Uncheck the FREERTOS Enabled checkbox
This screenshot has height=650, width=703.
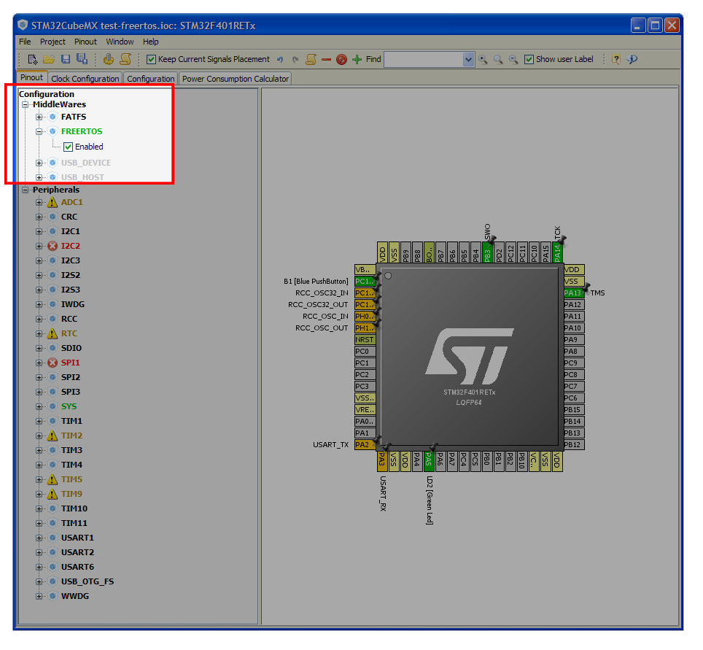(68, 147)
